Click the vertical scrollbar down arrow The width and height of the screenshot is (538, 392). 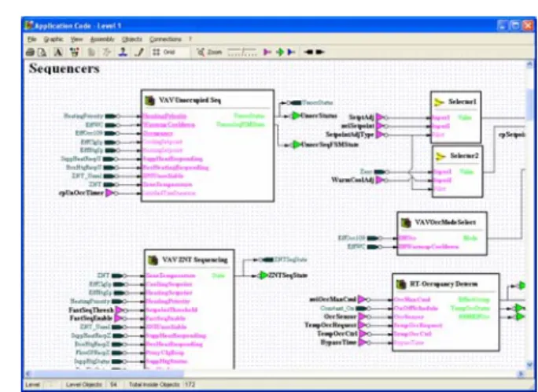530,364
